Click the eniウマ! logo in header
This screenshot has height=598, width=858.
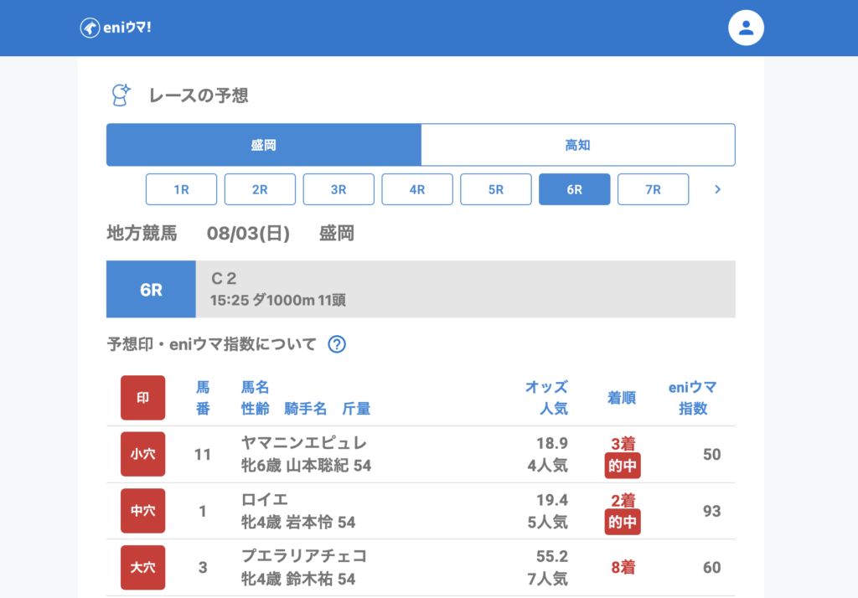tap(116, 28)
